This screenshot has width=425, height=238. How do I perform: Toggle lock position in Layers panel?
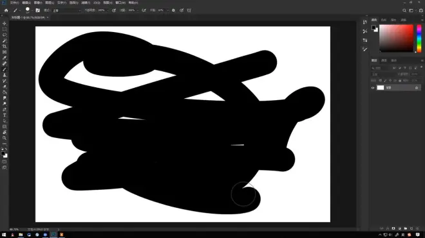point(390,80)
